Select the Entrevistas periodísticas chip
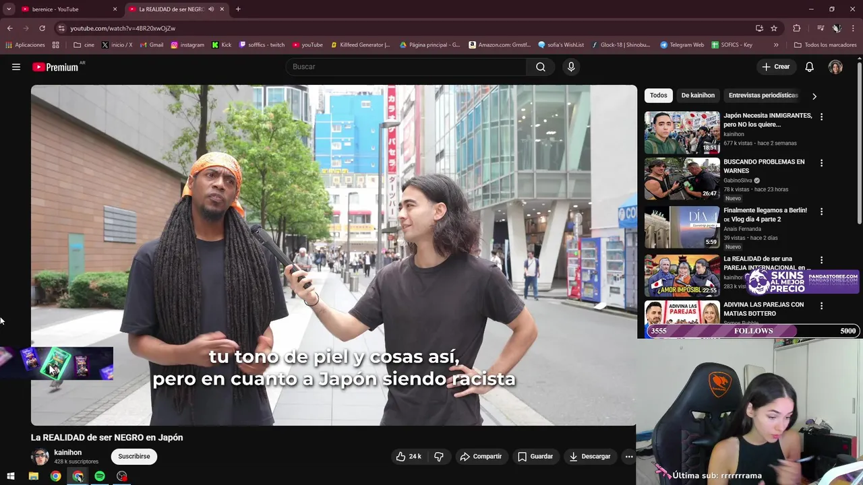Viewport: 863px width, 485px height. pos(763,96)
